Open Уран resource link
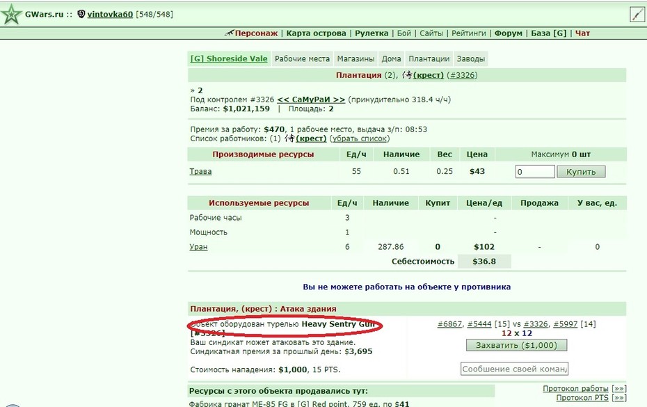This screenshot has width=647, height=407. 198,247
